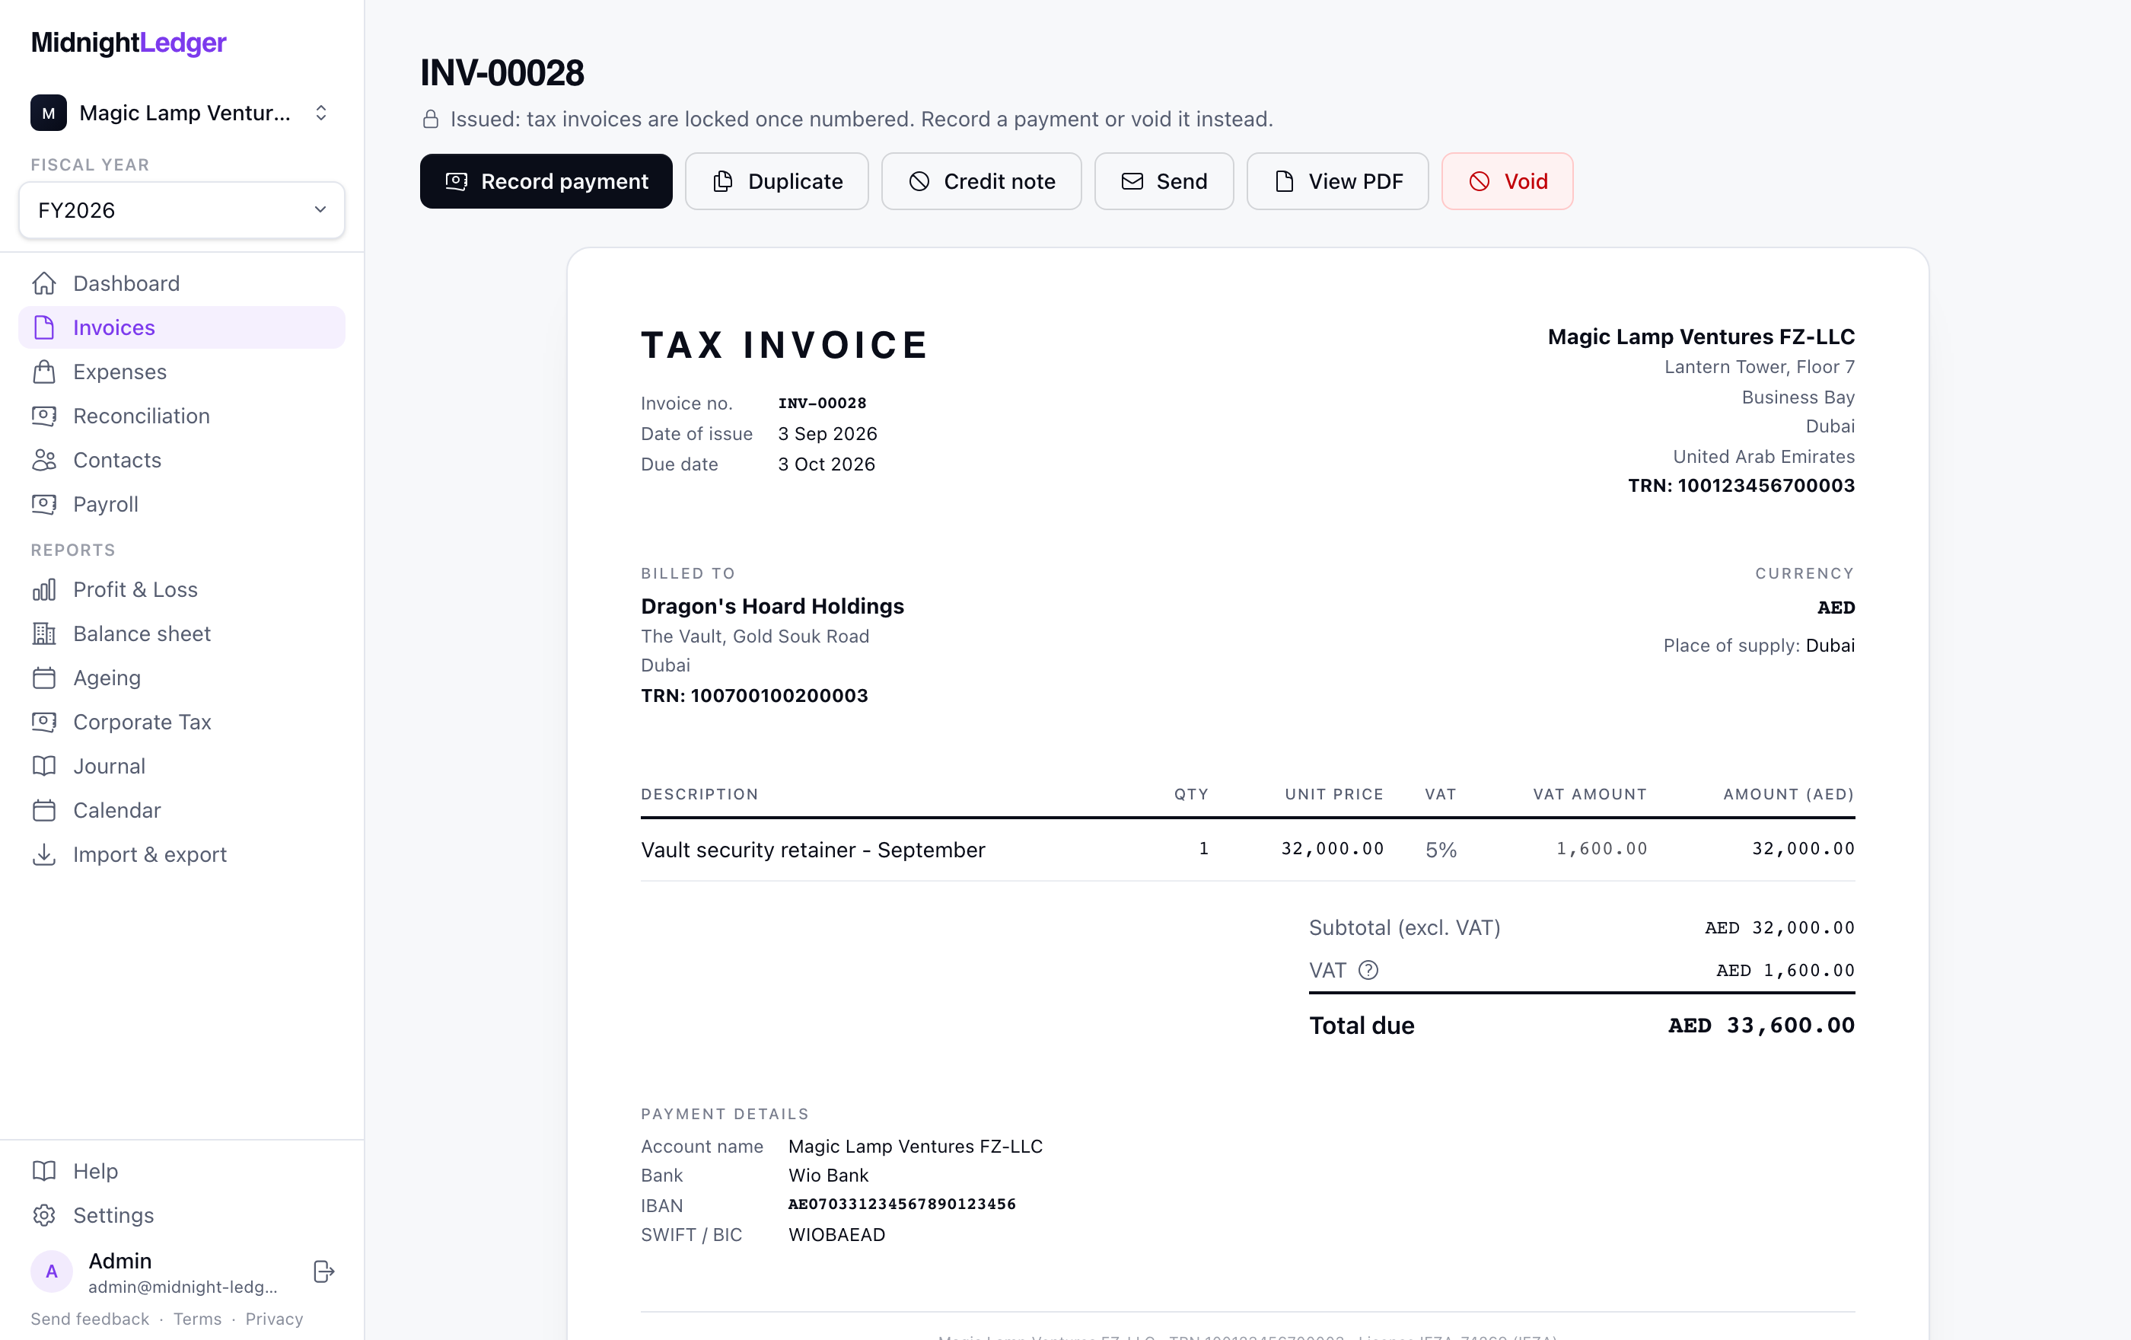Click the VAT help question-mark icon
This screenshot has width=2131, height=1340.
tap(1368, 970)
